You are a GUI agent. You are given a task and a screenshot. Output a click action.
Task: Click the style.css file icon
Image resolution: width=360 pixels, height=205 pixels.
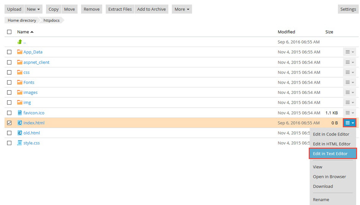[20, 143]
